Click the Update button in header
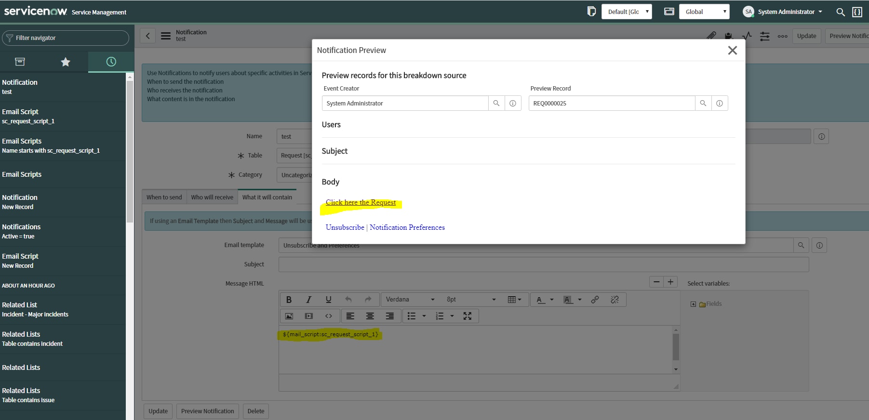Image resolution: width=869 pixels, height=420 pixels. pos(806,36)
